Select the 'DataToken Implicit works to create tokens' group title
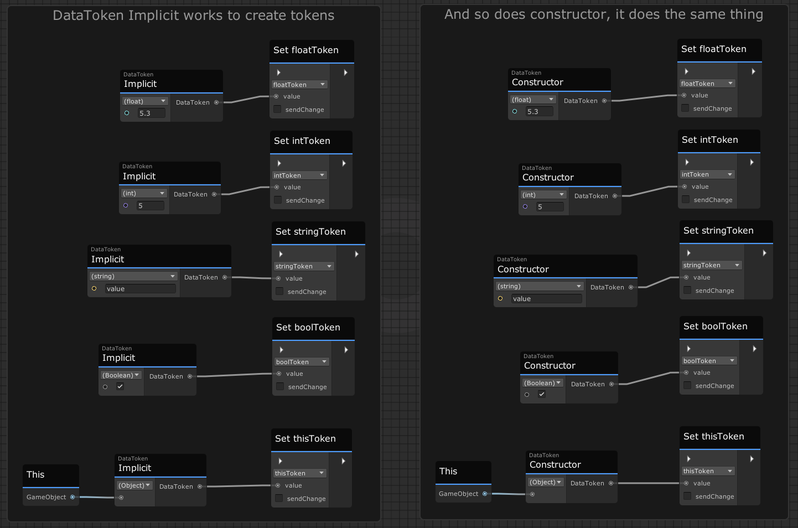798x528 pixels. (x=193, y=15)
